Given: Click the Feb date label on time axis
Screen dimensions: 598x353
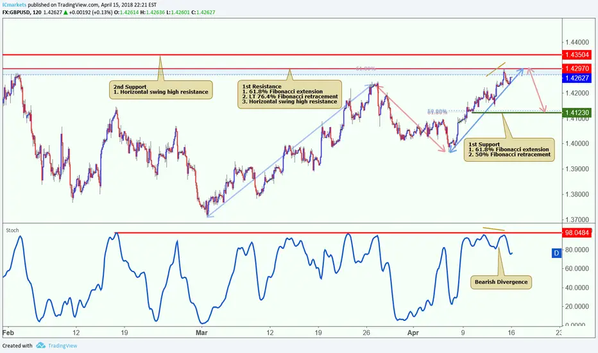Looking at the screenshot, I should [x=8, y=332].
